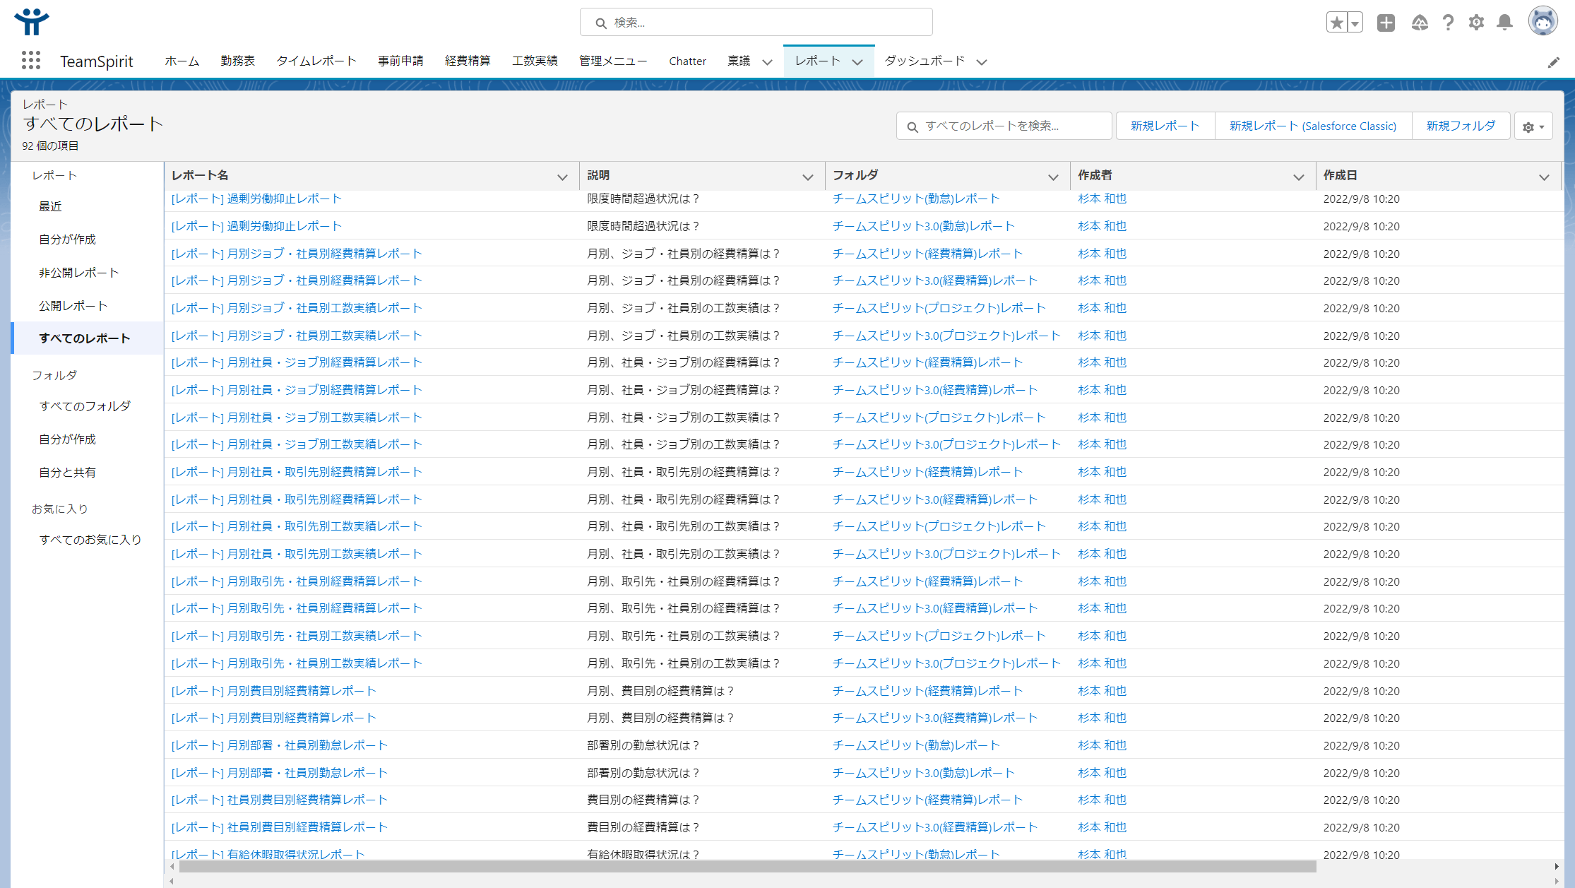This screenshot has height=888, width=1575.
Task: Click the Trailhead guidance icon
Action: (x=1420, y=23)
